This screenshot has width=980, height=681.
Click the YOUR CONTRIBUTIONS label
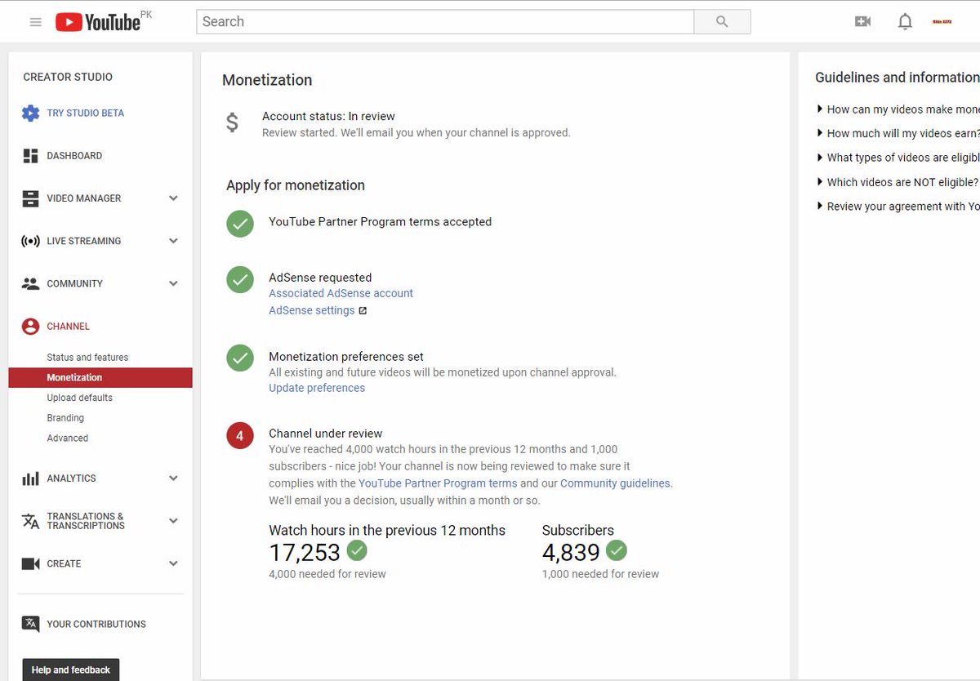pos(96,624)
